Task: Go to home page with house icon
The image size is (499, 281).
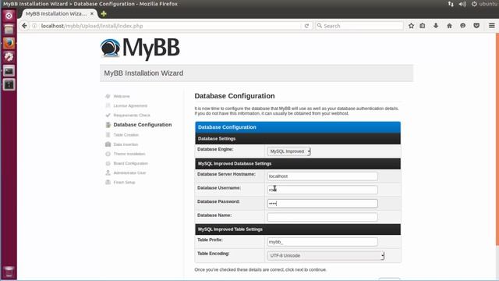Action: tap(449, 26)
